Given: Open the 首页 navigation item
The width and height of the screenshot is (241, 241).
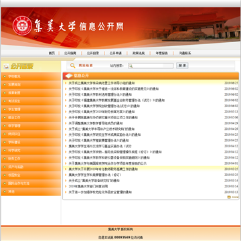Looking at the screenshot, I should click(52, 54).
